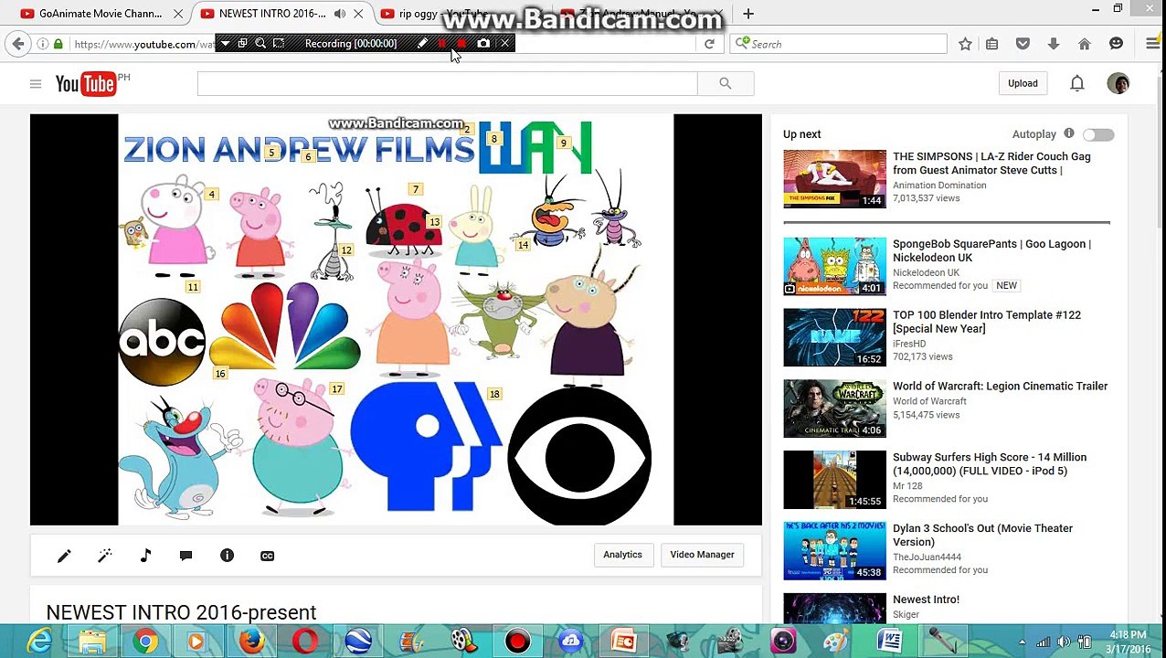
Task: Switch to Bandicam in the taskbar
Action: coord(517,642)
